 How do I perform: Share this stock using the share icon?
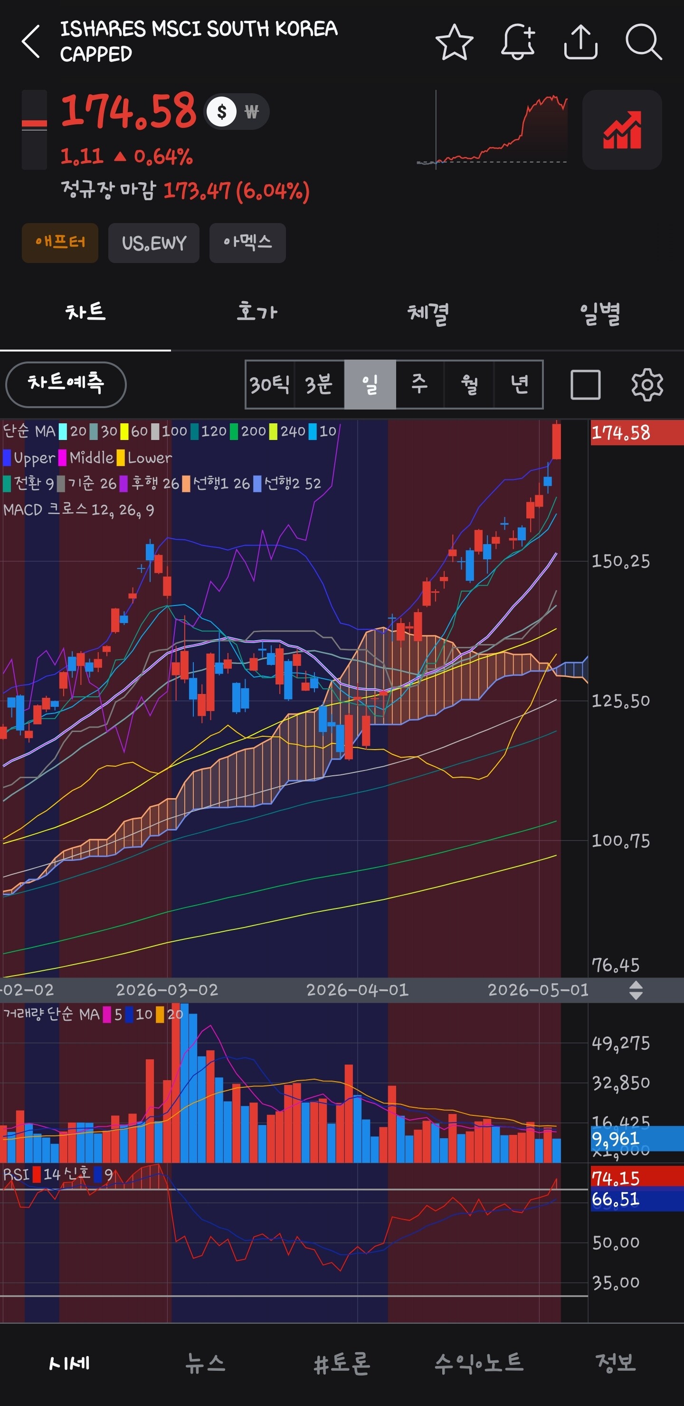(x=580, y=41)
